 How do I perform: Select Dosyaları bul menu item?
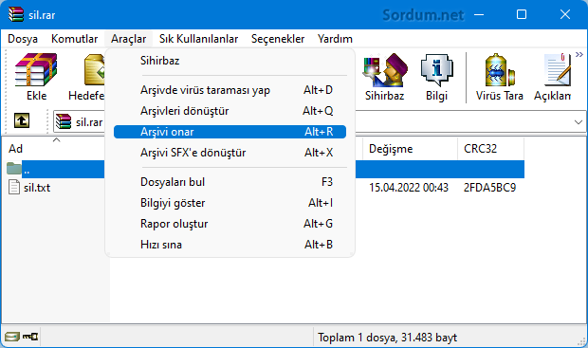(x=230, y=182)
